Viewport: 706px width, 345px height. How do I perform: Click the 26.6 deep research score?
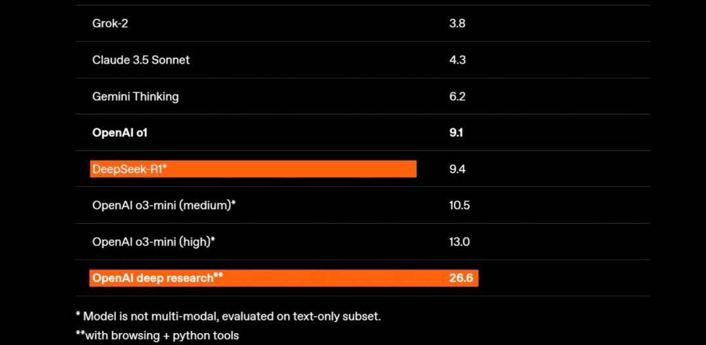[x=461, y=278]
